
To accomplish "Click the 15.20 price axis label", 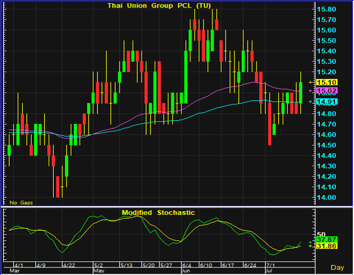I will pos(326,72).
